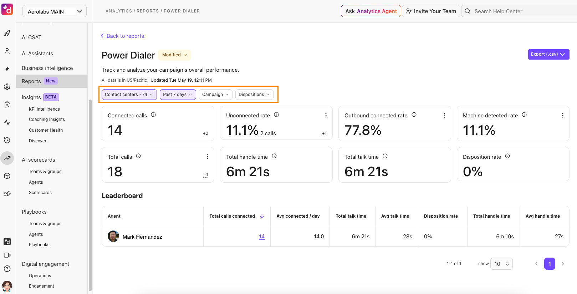Click sort arrow on Total calls connected column
This screenshot has height=294, width=577.
[x=262, y=216]
